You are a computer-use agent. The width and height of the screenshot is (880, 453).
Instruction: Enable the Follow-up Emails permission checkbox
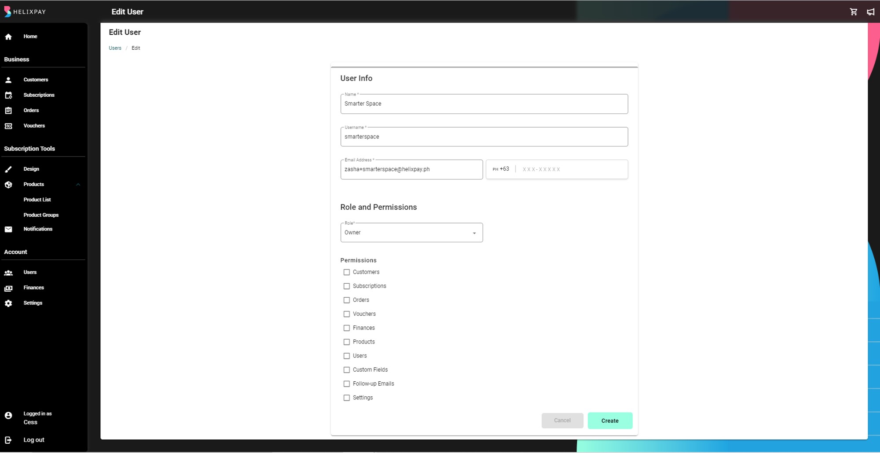[347, 384]
